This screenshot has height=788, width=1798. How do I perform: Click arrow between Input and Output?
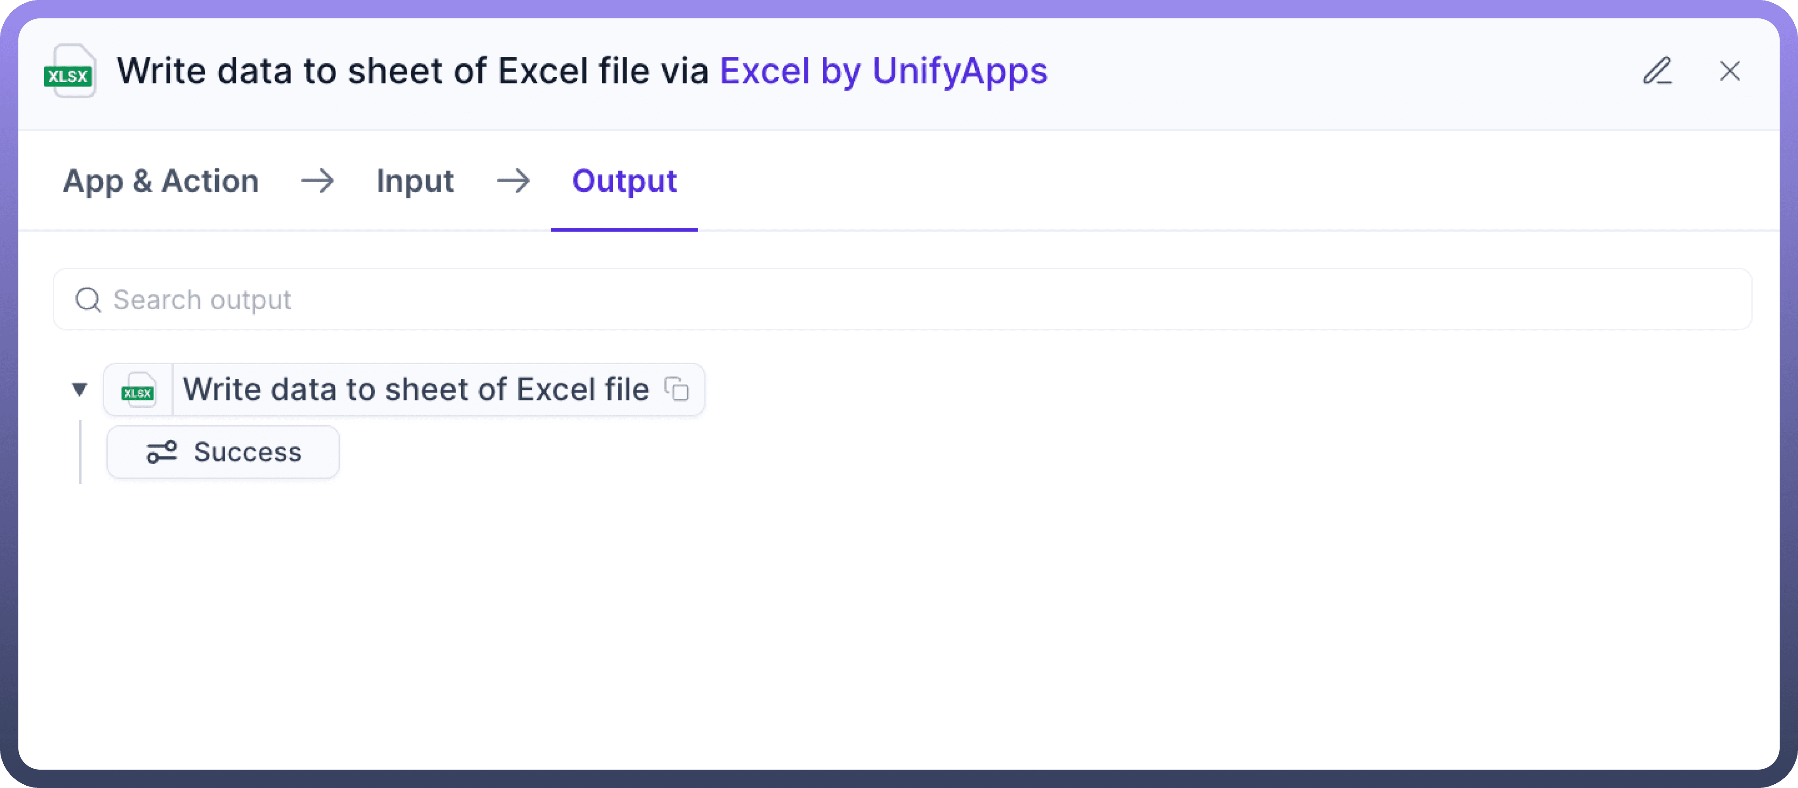click(x=513, y=182)
